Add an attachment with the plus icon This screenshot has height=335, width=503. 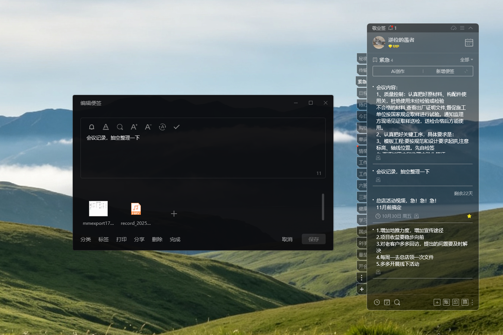point(174,214)
